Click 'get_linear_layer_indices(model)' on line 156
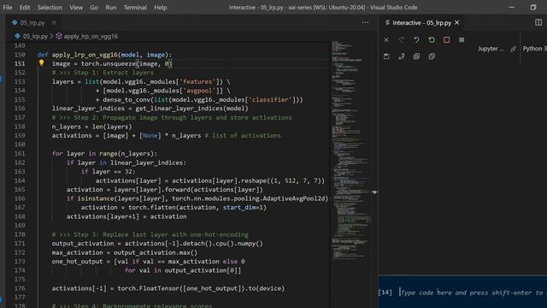 [x=191, y=109]
